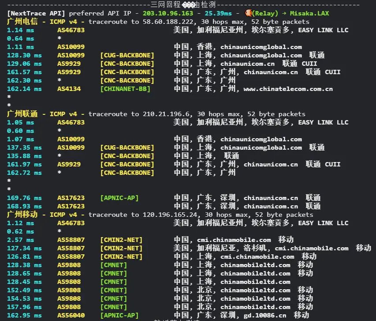376x321 pixels.
Task: Click the gd.10086.cn hostname
Action: pos(265,315)
